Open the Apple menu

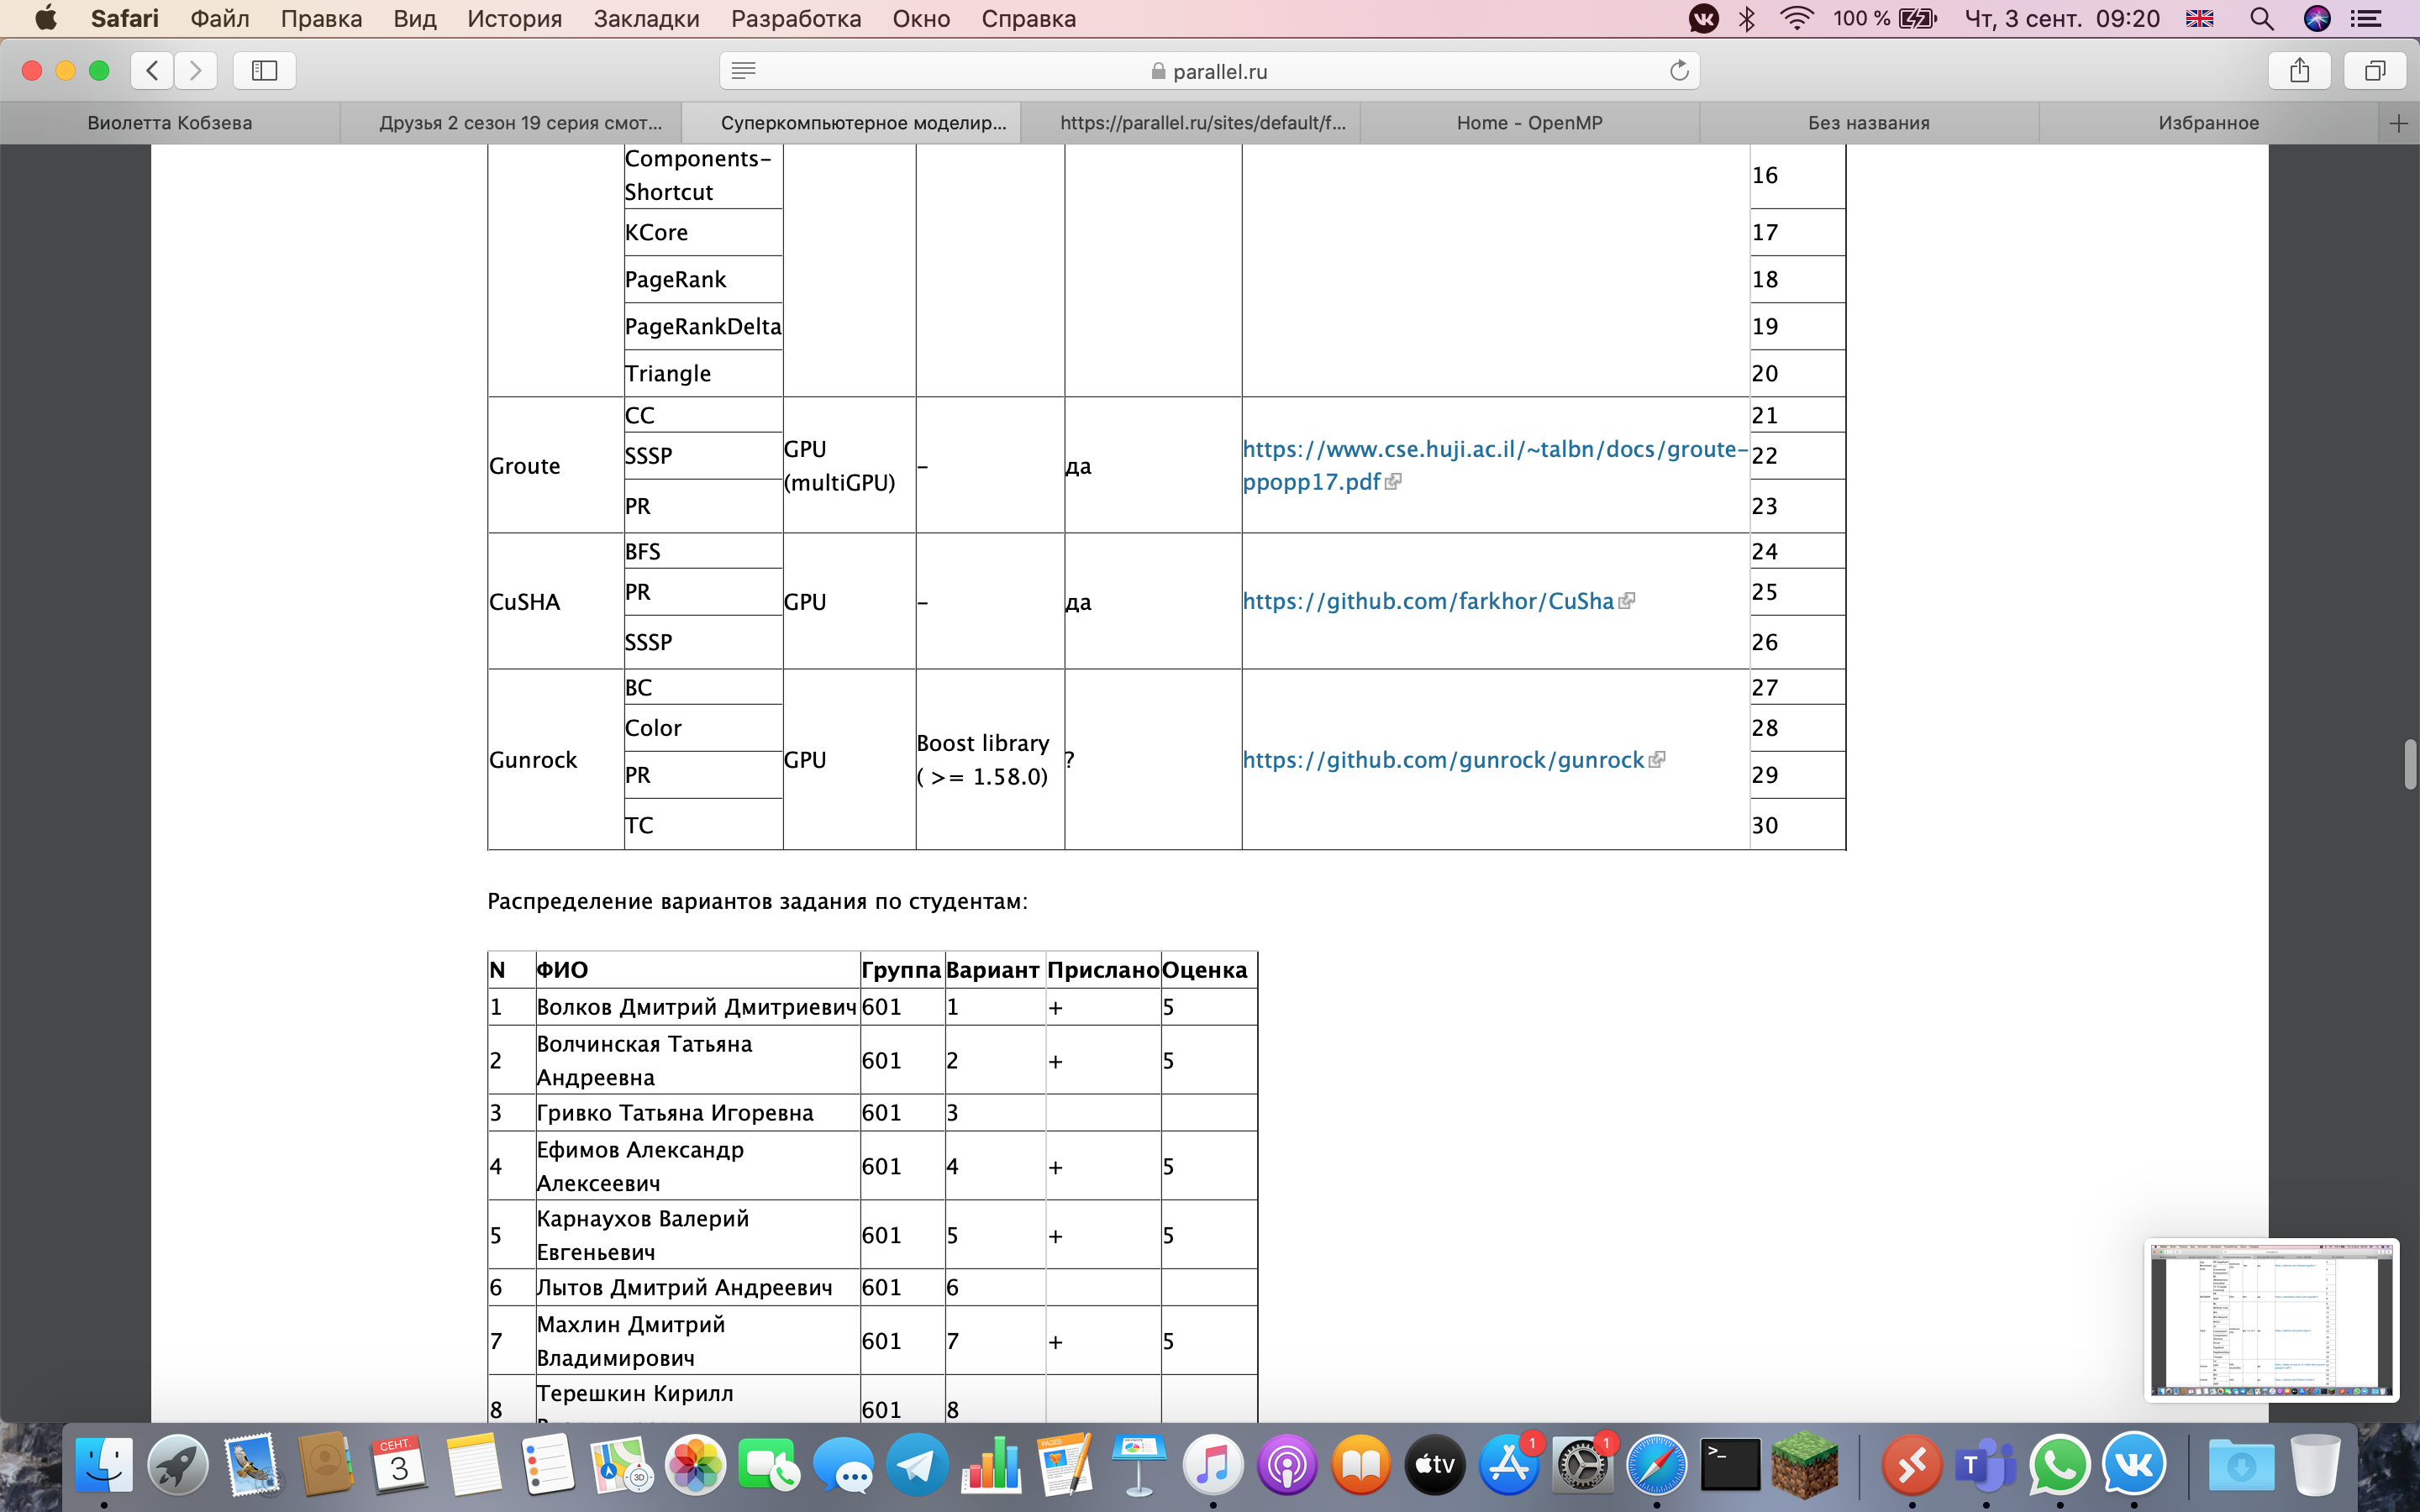point(45,18)
